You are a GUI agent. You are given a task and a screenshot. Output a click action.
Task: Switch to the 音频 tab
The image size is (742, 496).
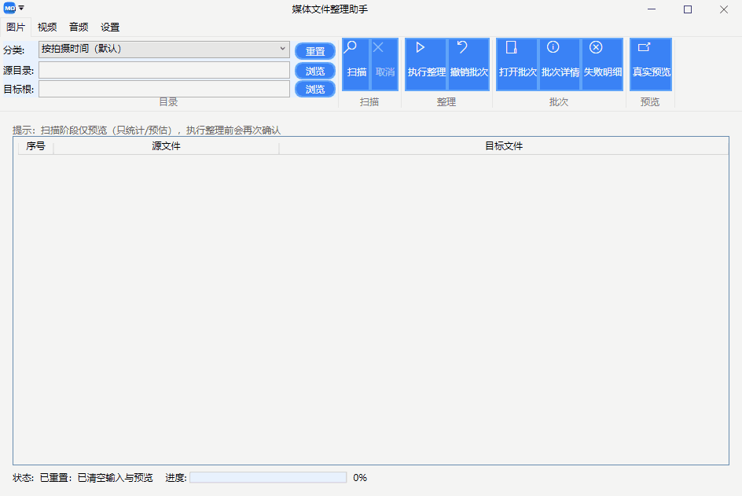(79, 28)
